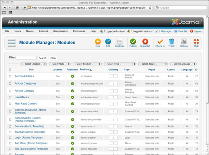Open the Select Type dropdown
Viewport: 209px width, 155px height.
(120, 64)
